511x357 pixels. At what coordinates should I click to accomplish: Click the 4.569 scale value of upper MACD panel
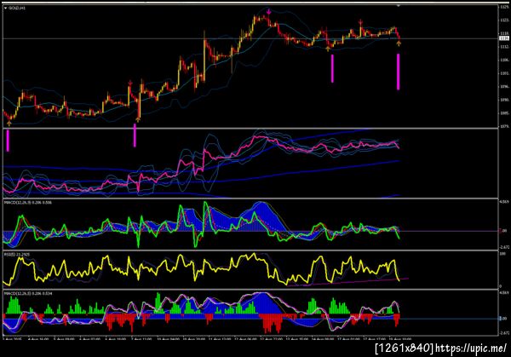[503, 202]
